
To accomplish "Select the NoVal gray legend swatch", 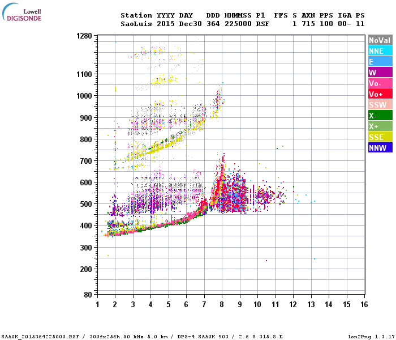I will 380,40.
